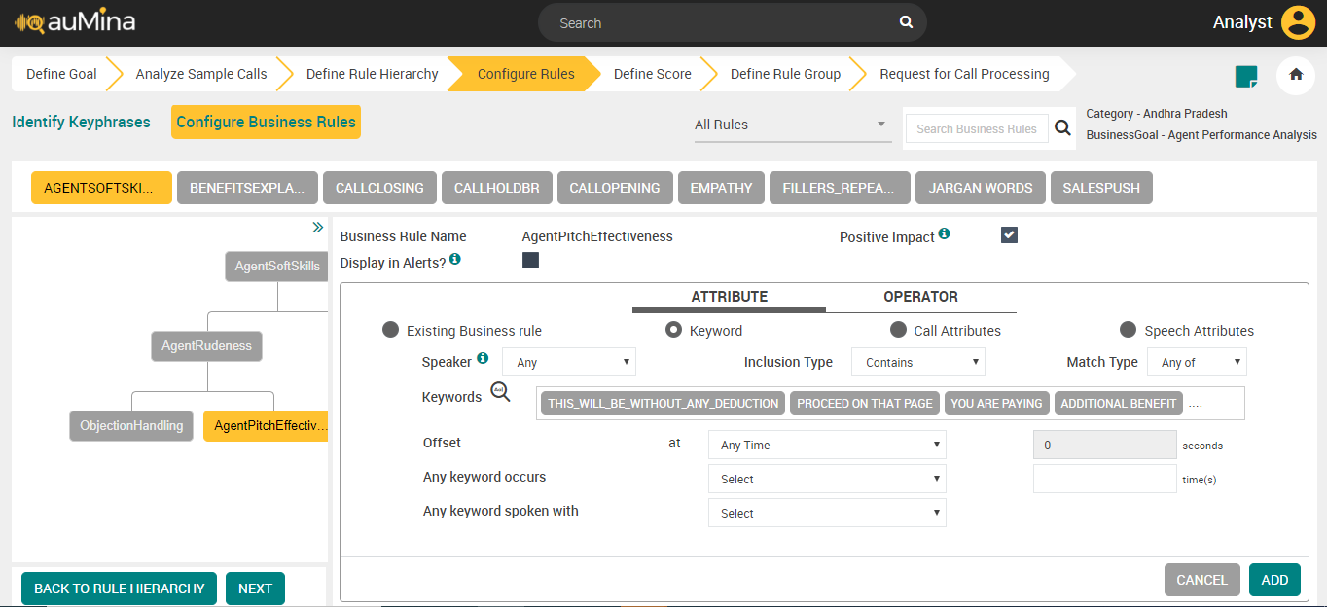
Task: Click the Offset seconds field
Action: [1105, 445]
